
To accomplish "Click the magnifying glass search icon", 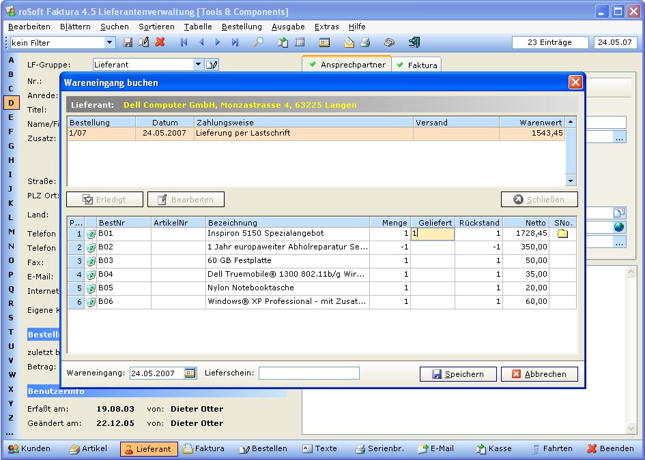I will 258,42.
